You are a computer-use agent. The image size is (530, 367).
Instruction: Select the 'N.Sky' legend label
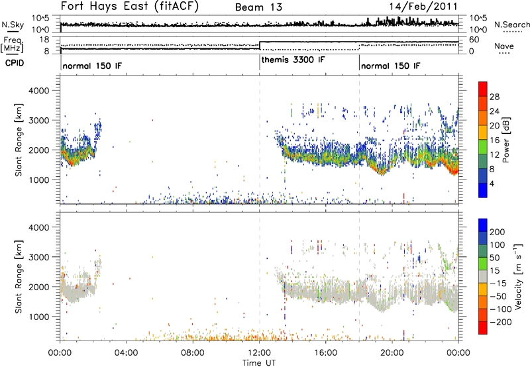click(x=13, y=25)
